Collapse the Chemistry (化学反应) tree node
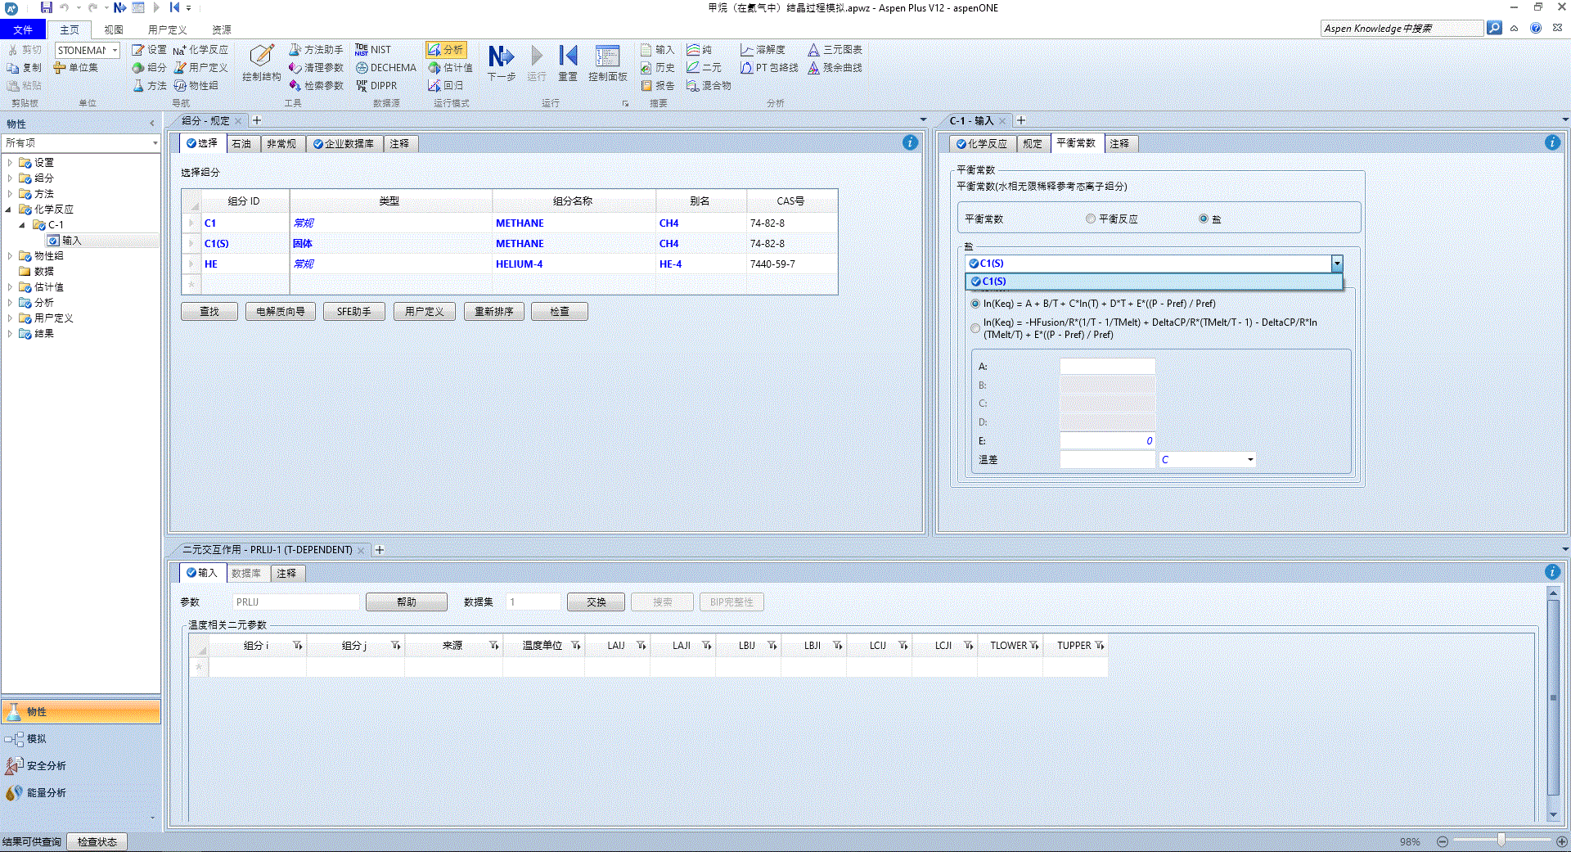1571x852 pixels. [x=9, y=210]
